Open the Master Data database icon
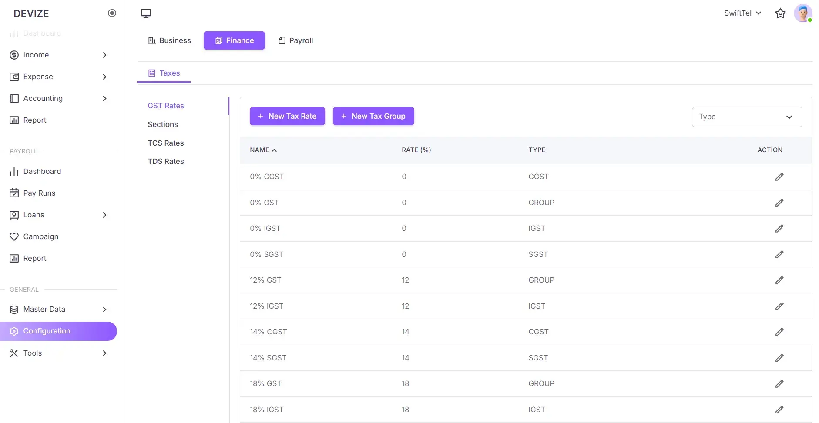This screenshot has width=819, height=423. (x=14, y=310)
